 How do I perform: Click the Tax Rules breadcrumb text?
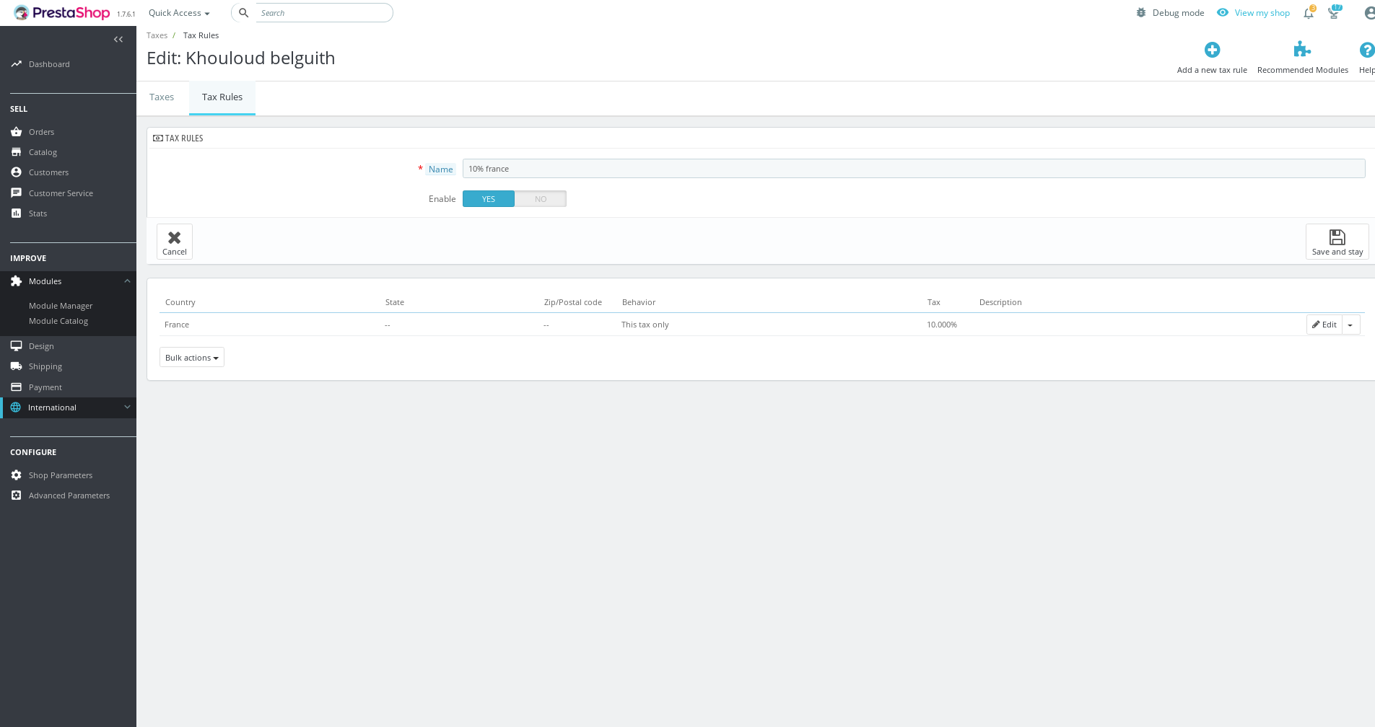(x=201, y=35)
